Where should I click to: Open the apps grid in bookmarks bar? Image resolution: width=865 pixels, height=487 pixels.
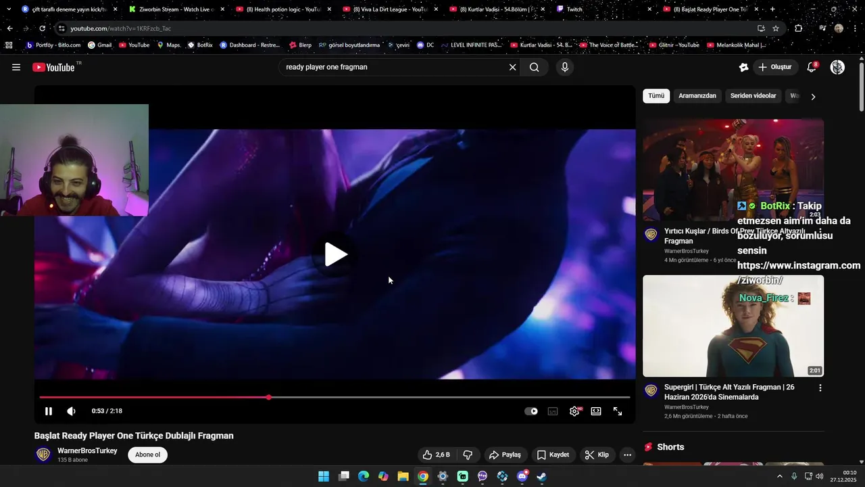point(9,45)
